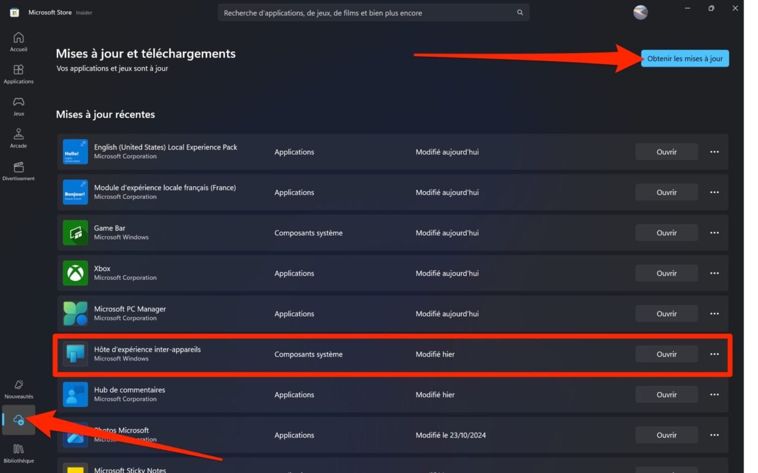Select the Downloads cloud icon in sidebar
The height and width of the screenshot is (473, 758).
coord(18,420)
